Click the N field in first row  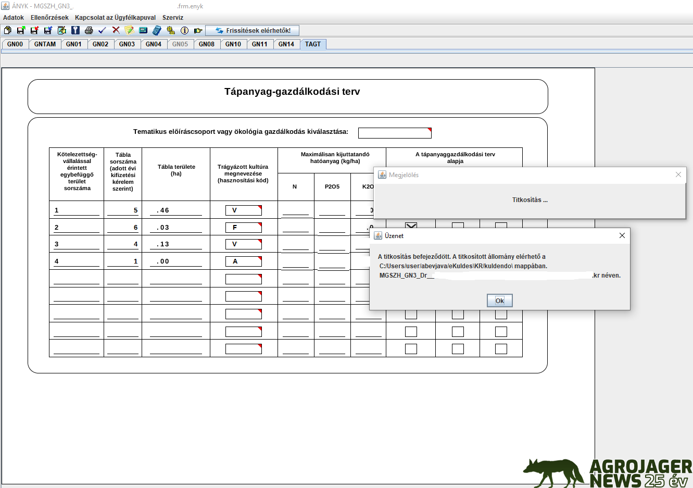[x=295, y=210]
